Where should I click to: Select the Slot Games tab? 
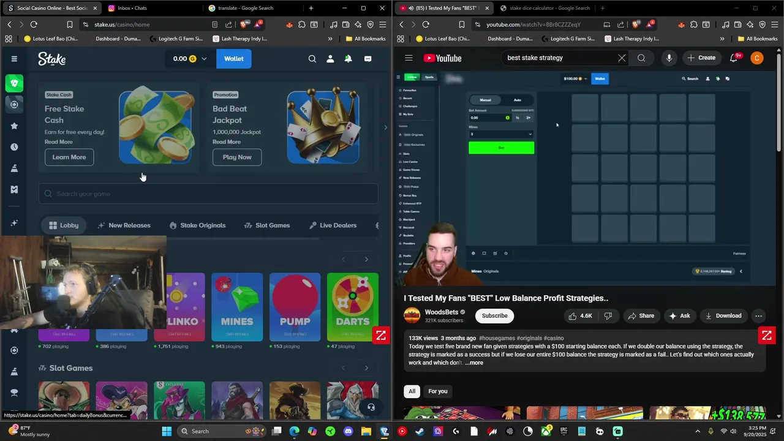[267, 225]
